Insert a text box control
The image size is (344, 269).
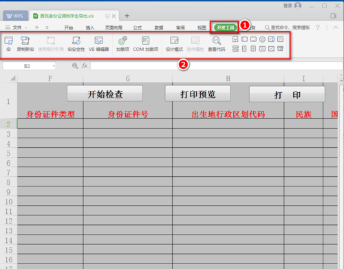pos(244,39)
